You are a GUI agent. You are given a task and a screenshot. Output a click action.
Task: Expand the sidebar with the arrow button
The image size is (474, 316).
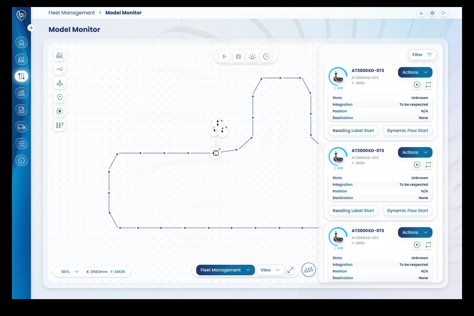click(31, 28)
